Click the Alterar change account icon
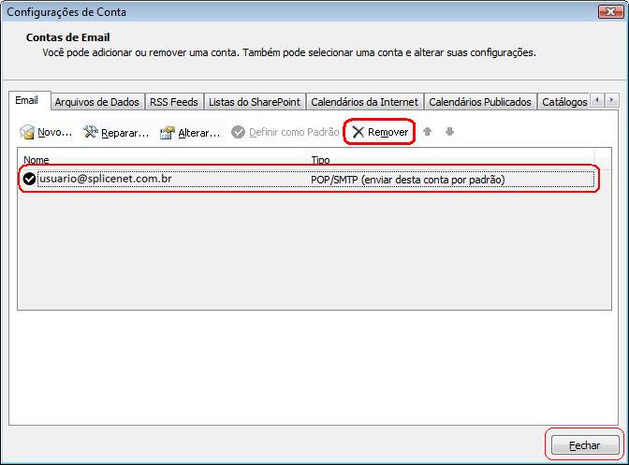Screen dimensions: 629x465 point(168,133)
